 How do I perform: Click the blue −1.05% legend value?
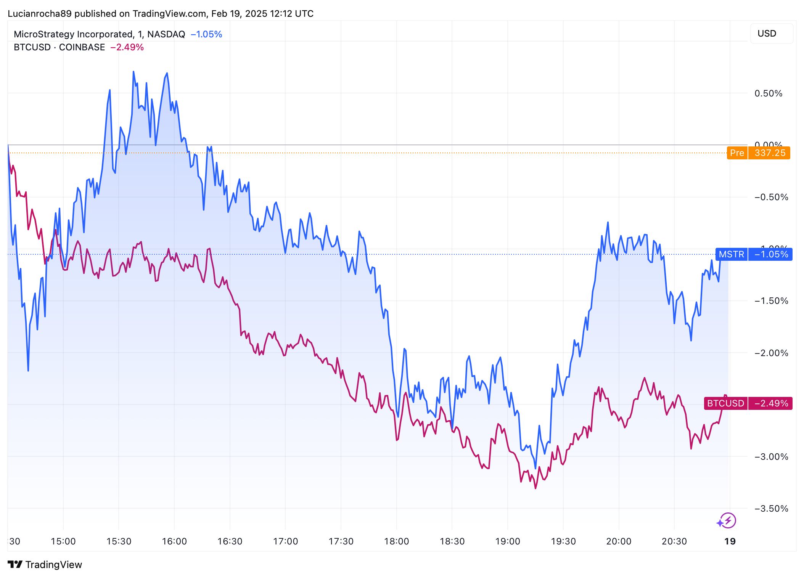click(206, 34)
